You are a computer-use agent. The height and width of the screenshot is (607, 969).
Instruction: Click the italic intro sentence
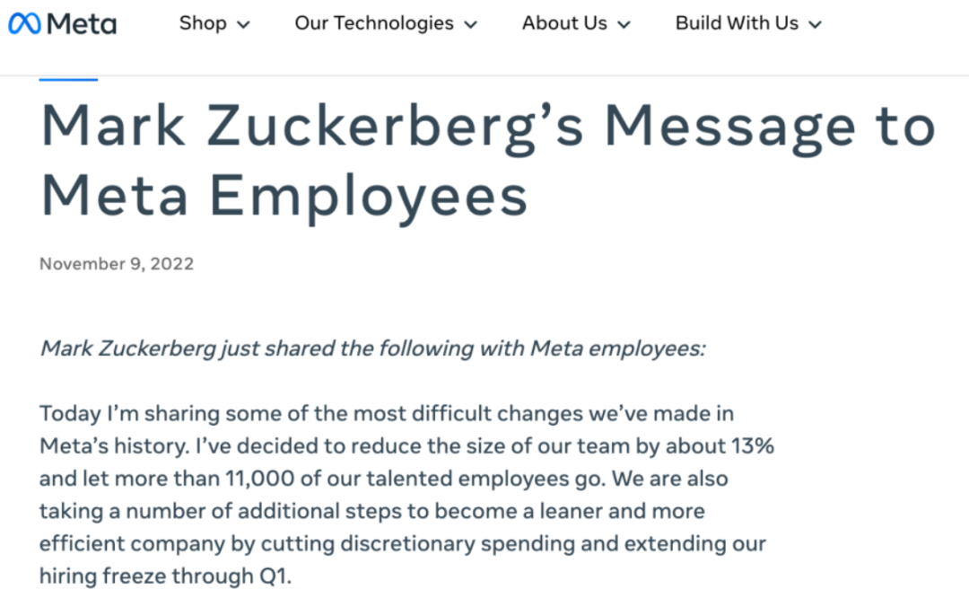373,348
